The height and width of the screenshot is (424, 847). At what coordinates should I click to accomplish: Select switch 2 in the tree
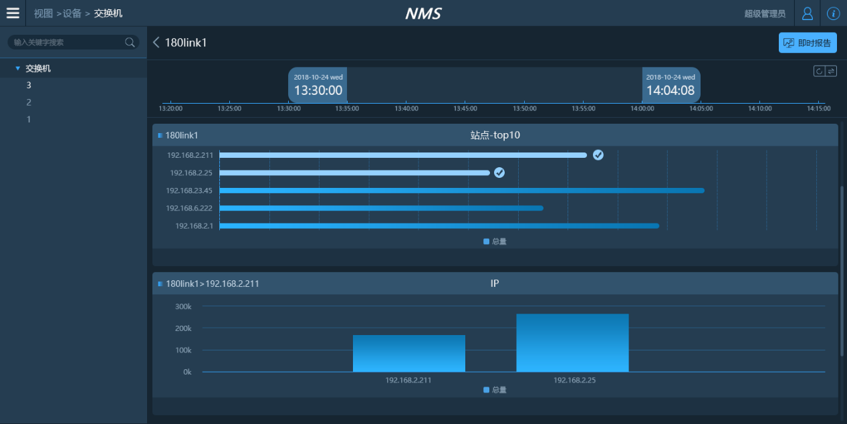pos(29,102)
